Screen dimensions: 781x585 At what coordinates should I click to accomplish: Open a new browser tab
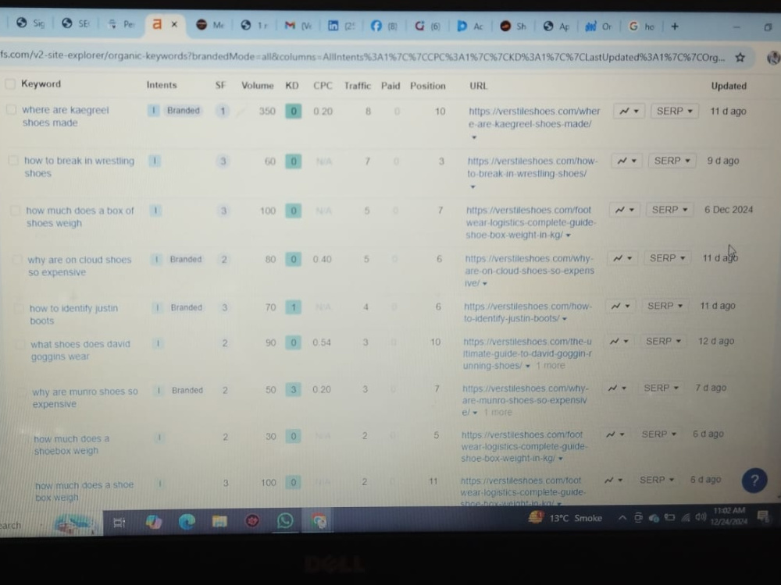(x=675, y=27)
